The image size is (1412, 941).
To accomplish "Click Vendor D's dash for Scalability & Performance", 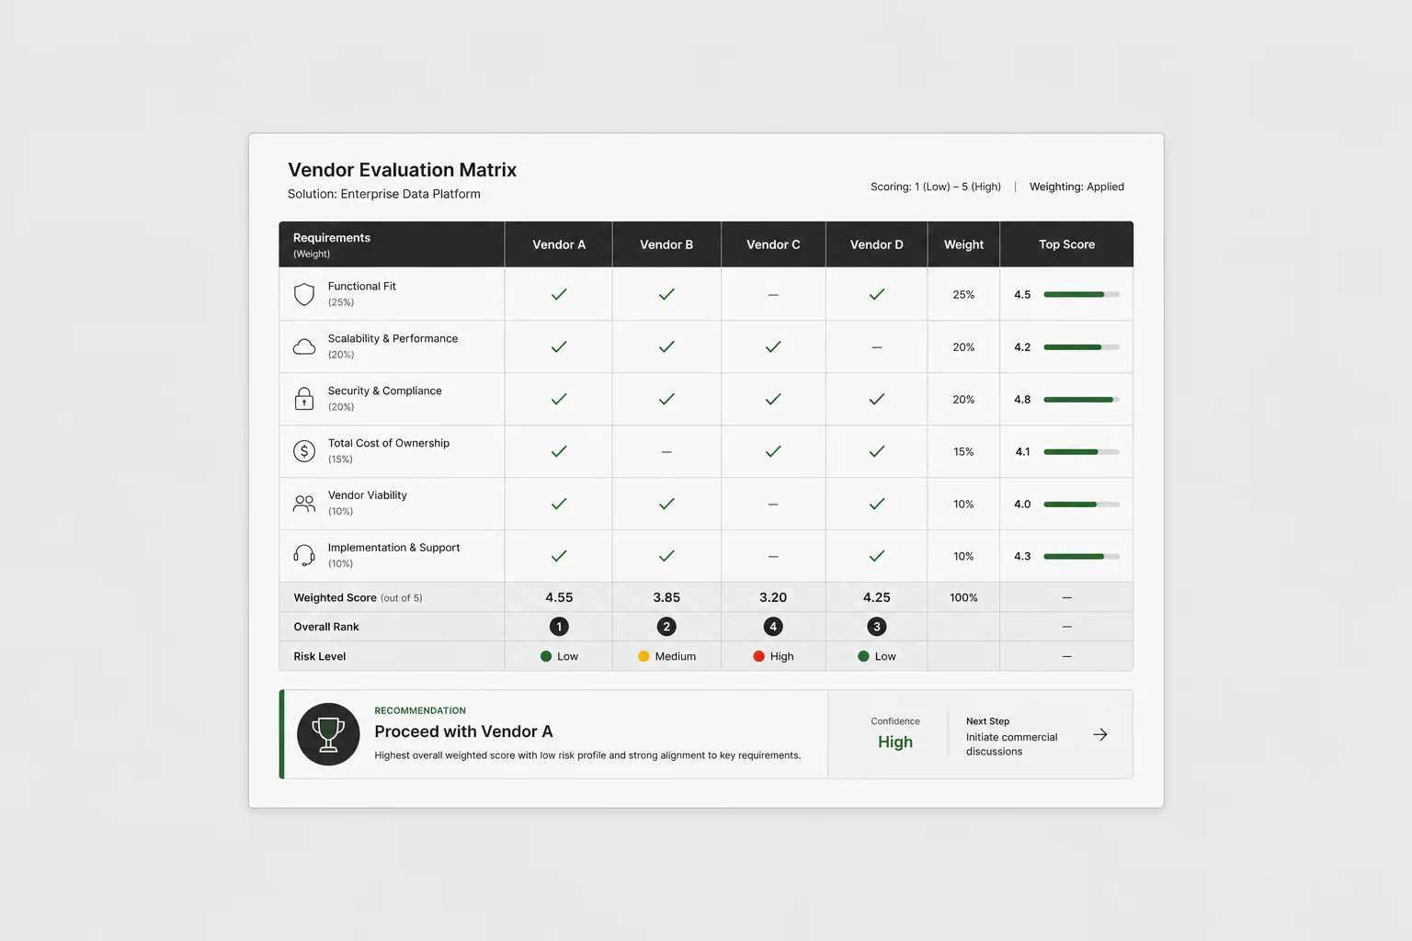I will click(877, 347).
